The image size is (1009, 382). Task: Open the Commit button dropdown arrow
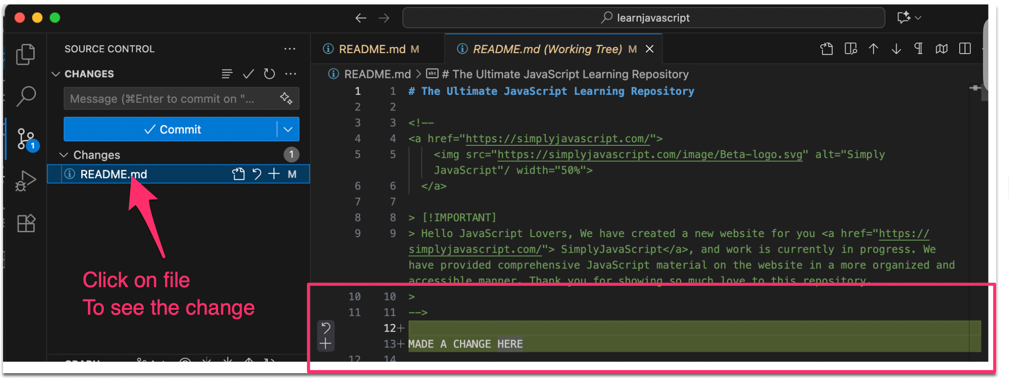(288, 129)
